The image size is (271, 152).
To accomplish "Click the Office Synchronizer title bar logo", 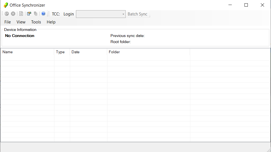I will tap(6, 5).
